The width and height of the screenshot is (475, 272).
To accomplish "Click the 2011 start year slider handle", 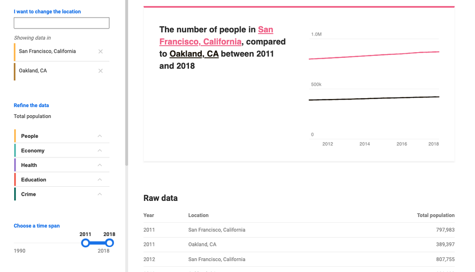I will pos(85,243).
